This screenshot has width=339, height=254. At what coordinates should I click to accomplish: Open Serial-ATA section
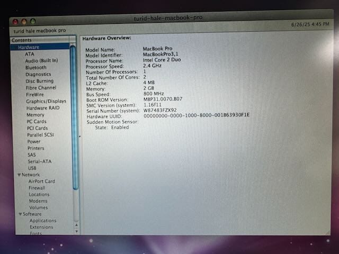[40, 161]
